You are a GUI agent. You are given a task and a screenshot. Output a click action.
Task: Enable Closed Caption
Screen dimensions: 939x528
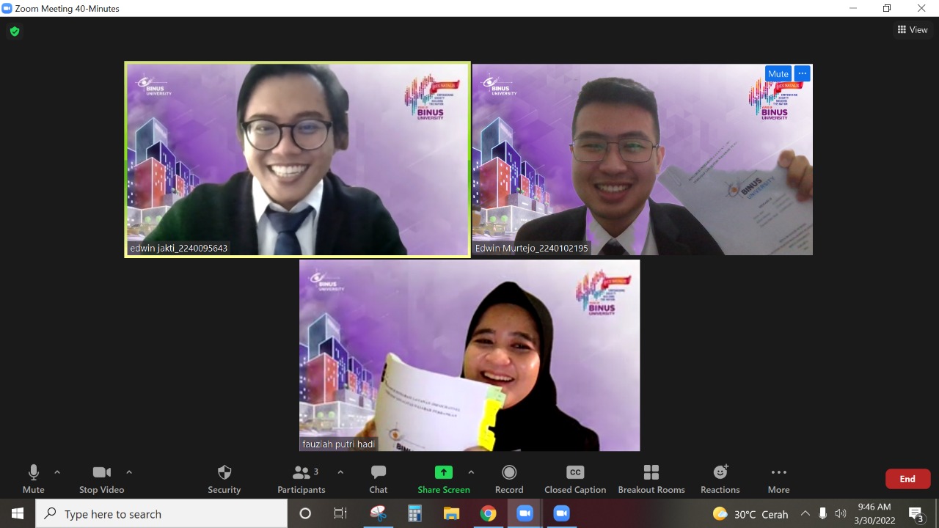point(575,478)
